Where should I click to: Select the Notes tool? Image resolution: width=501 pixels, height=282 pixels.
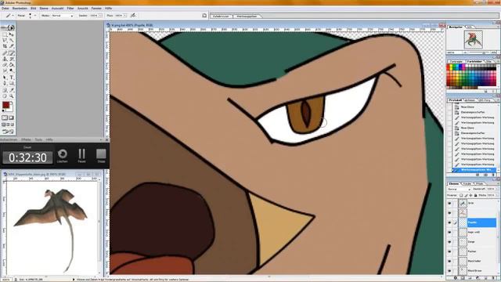pos(5,90)
